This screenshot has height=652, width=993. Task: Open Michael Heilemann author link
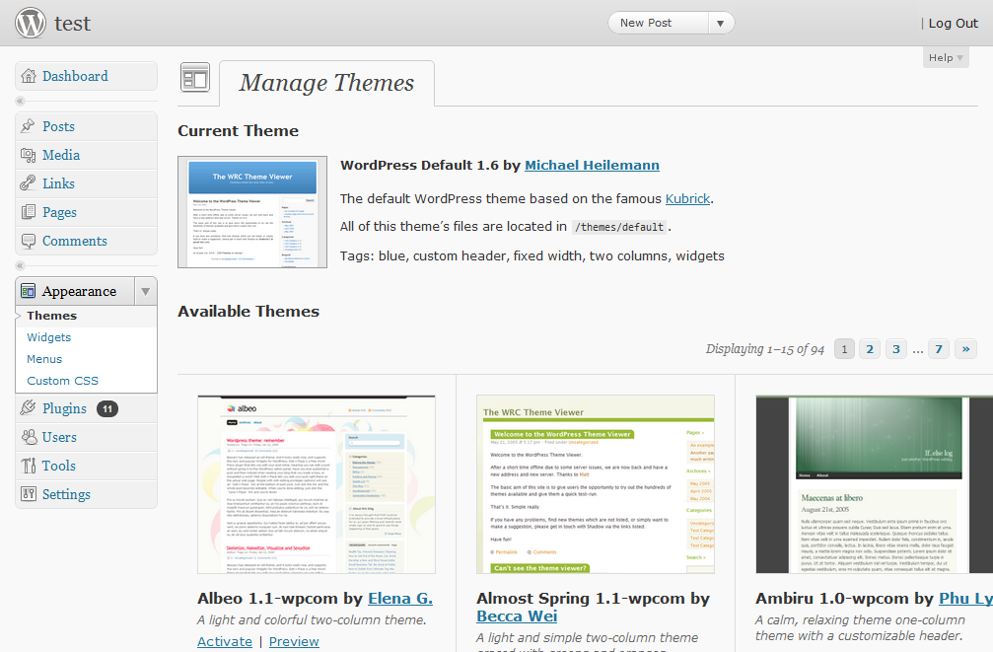592,166
